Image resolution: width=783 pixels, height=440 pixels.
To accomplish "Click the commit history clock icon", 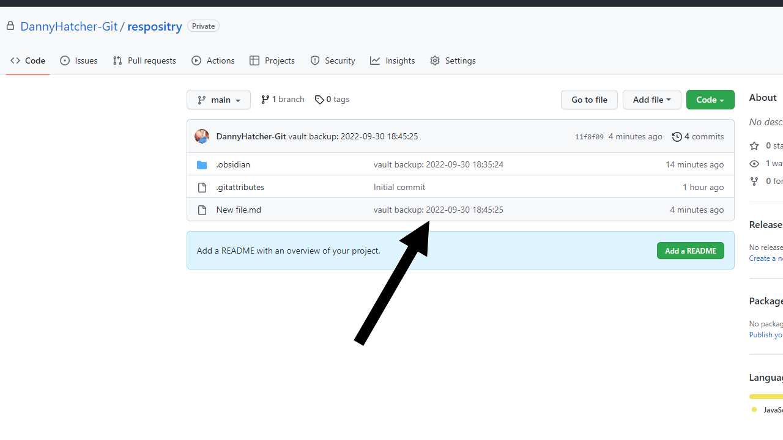I will [677, 137].
